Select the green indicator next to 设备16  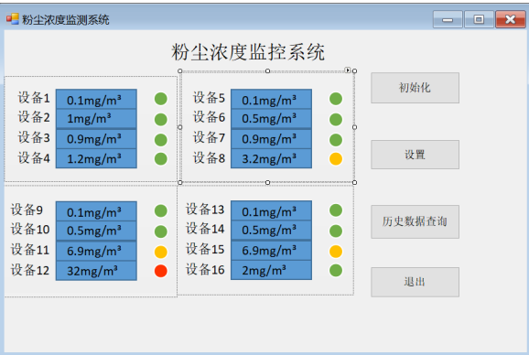pos(336,271)
